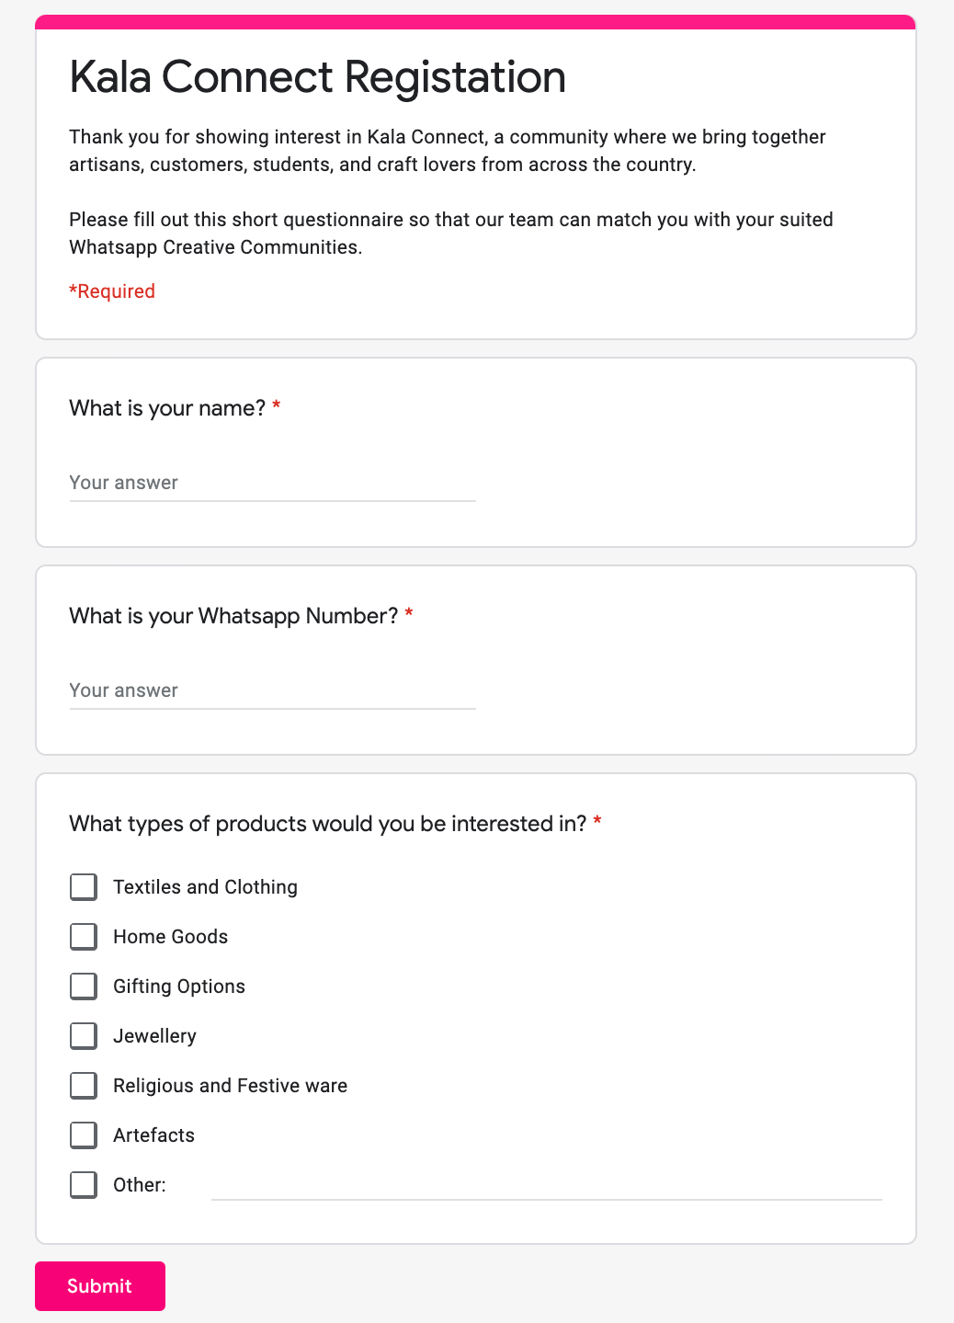Click the 'What is your Whatsapp Number?' heading
The width and height of the screenshot is (954, 1323).
[x=233, y=616]
